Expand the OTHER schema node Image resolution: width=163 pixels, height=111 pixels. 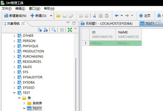(x=14, y=36)
